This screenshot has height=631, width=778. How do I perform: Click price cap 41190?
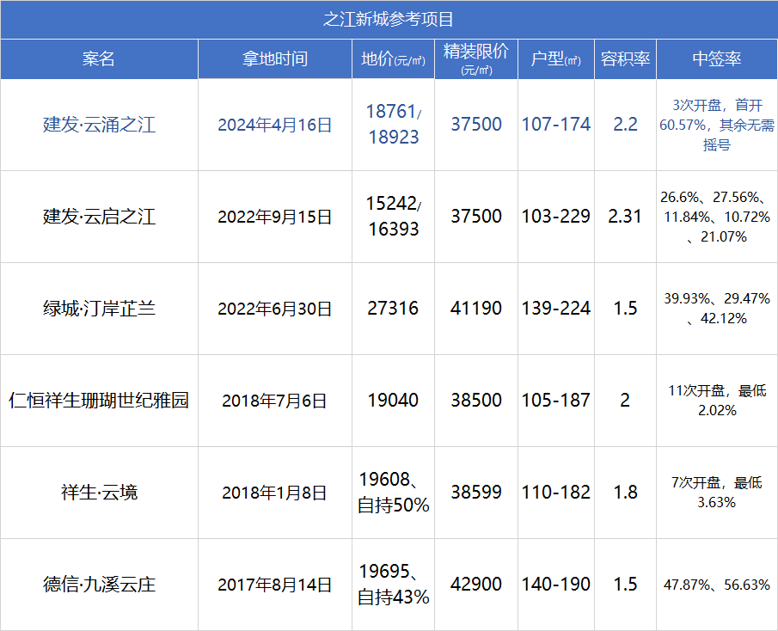476,308
